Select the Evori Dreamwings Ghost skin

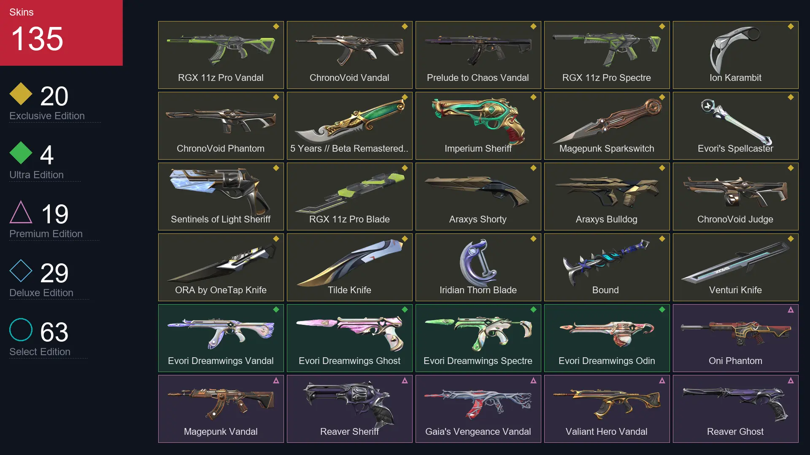(349, 338)
